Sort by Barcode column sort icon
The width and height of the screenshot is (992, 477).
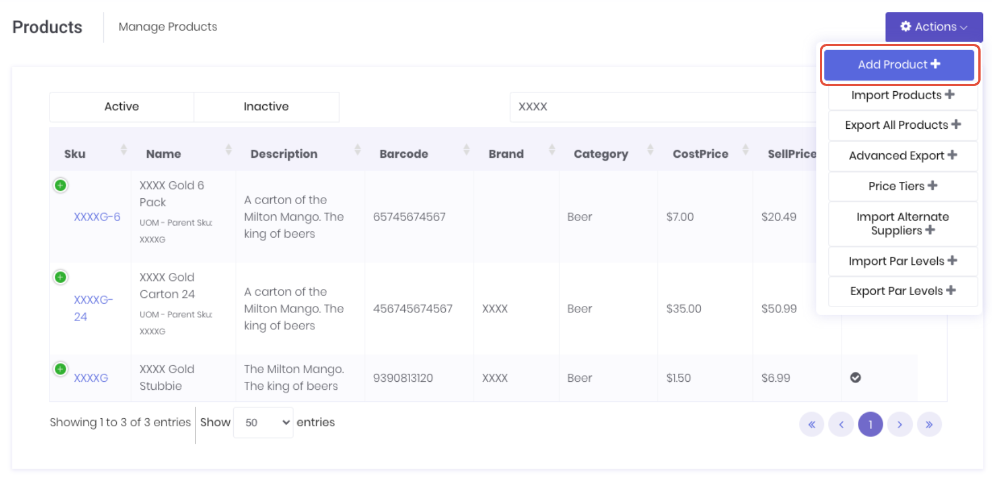point(466,150)
